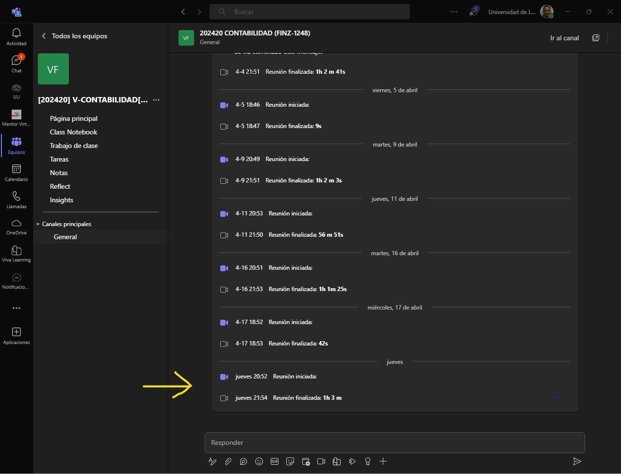This screenshot has height=474, width=621.
Task: Expand more apps in the left sidebar
Action: (16, 308)
